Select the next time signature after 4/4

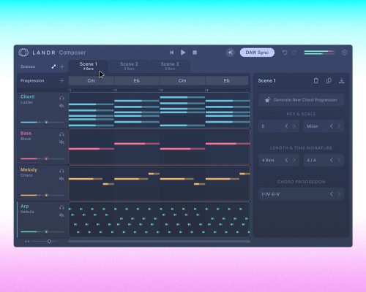[339, 160]
